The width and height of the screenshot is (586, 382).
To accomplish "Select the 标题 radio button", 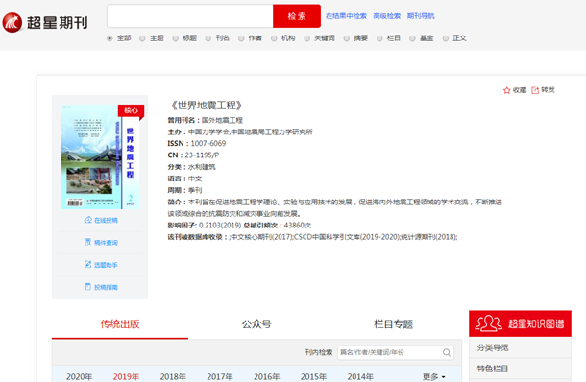I will click(x=175, y=38).
